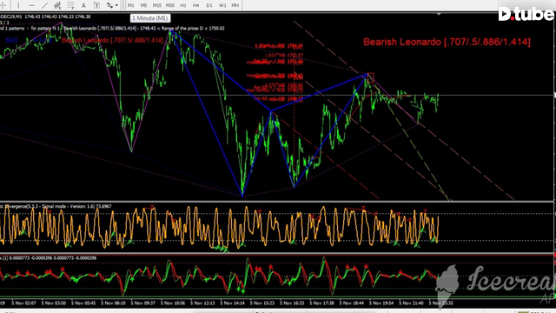Switch chart to MN monthly timeframe

235,5
